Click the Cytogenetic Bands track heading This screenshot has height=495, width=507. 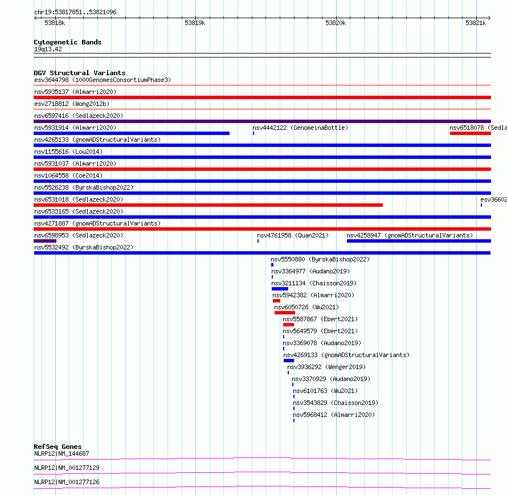68,42
